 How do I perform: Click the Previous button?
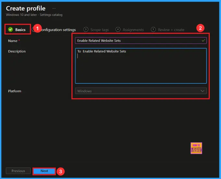coord(18,171)
